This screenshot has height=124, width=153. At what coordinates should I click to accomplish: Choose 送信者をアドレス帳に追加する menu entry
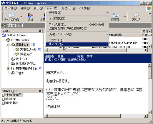77,28
